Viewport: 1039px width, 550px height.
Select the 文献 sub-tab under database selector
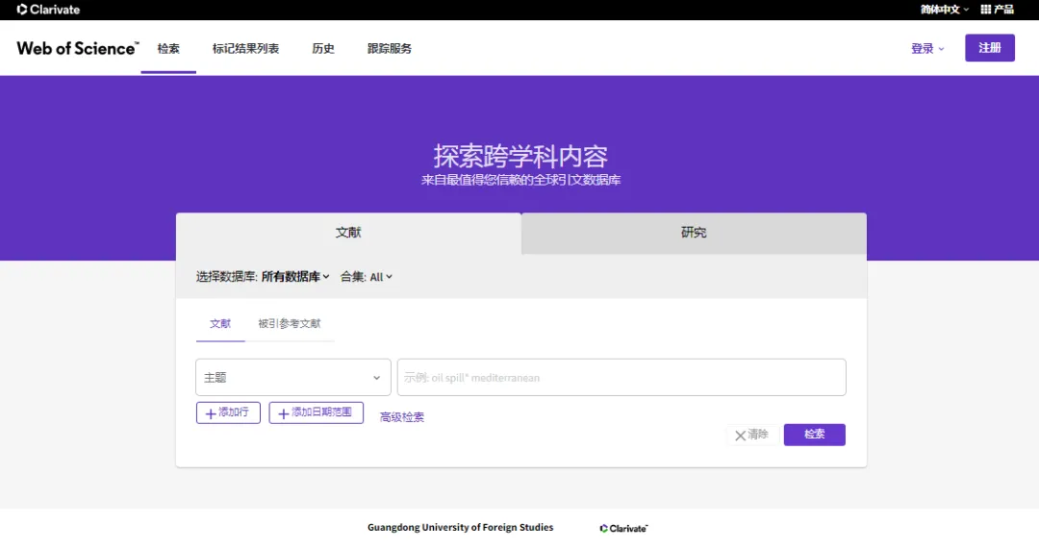(220, 323)
